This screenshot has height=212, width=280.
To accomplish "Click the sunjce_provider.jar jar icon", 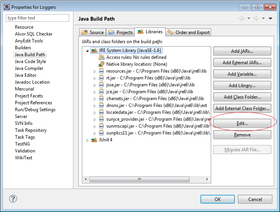I will [x=101, y=119].
